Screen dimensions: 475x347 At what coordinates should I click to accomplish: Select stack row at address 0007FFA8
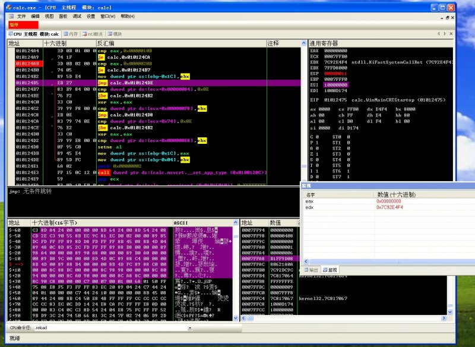point(270,258)
